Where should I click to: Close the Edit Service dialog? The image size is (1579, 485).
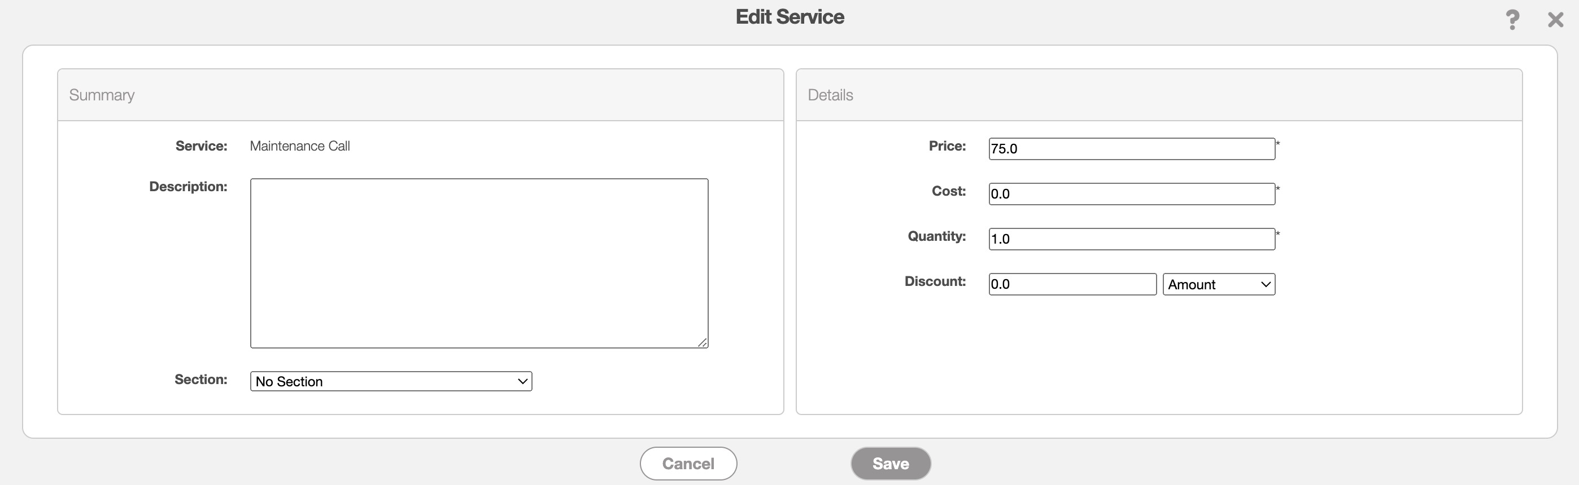[1555, 20]
